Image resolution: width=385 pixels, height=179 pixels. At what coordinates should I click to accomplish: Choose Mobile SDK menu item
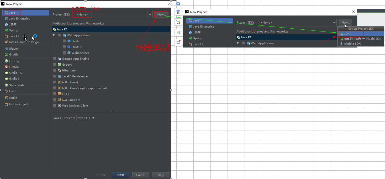pos(361,44)
